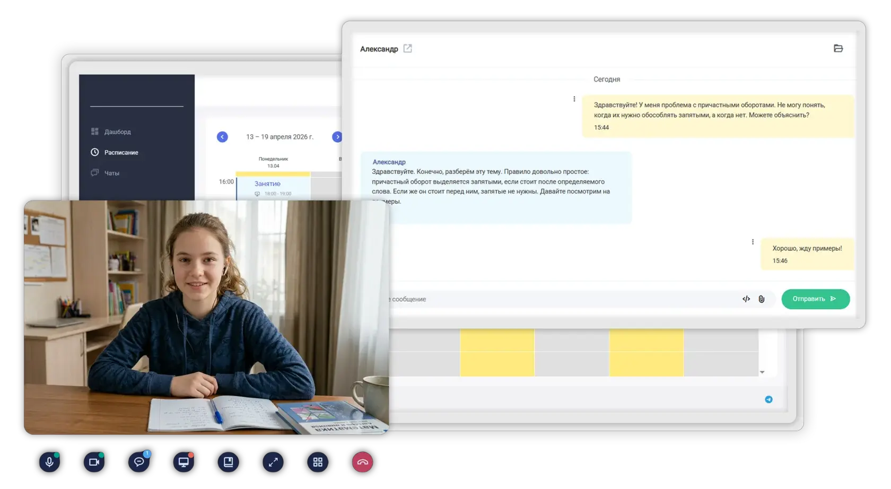Focus the message input field
The height and width of the screenshot is (489, 891).
click(x=562, y=299)
